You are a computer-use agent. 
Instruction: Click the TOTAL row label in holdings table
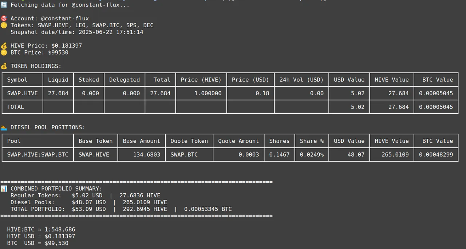point(15,107)
